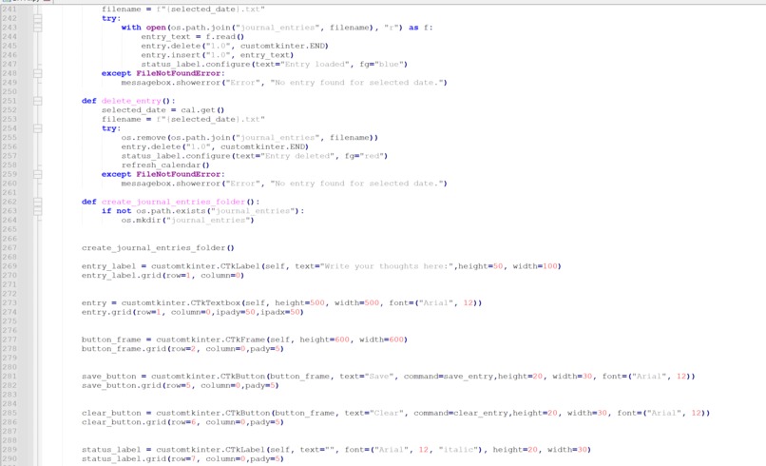The image size is (766, 466).
Task: Fold the create_journal_entries_folder function at line 262
Action: [38, 202]
